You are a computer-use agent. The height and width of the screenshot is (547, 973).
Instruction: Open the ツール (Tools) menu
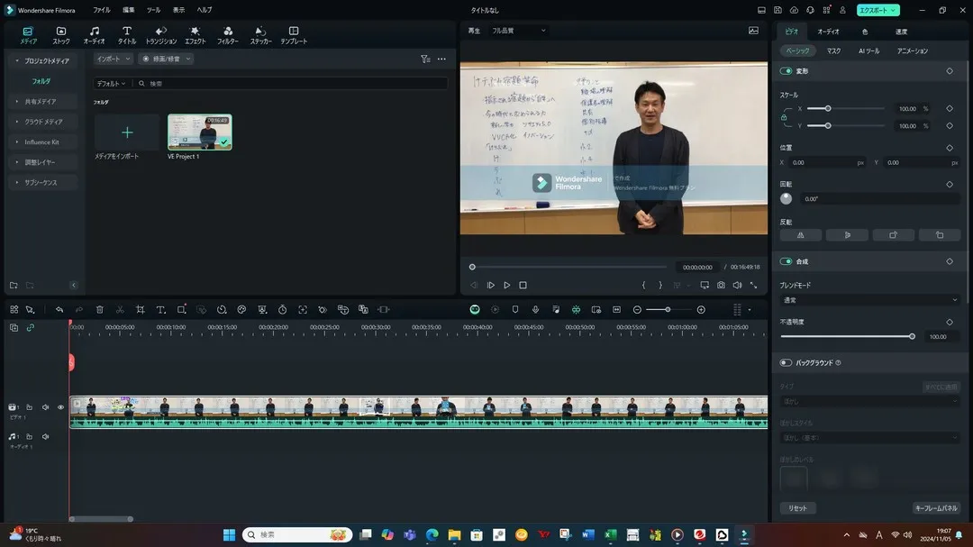tap(153, 10)
